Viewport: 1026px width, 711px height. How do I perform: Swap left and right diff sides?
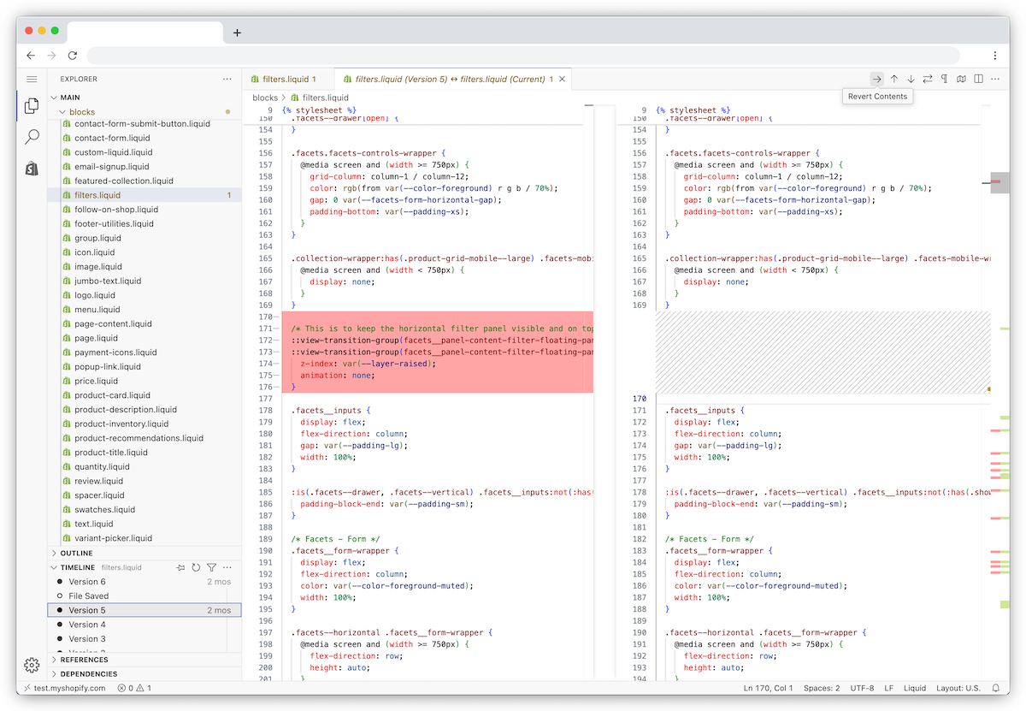(x=928, y=79)
